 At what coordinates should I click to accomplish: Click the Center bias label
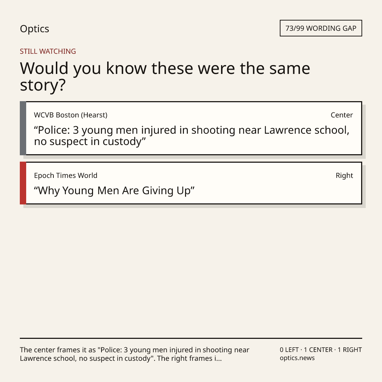342,115
